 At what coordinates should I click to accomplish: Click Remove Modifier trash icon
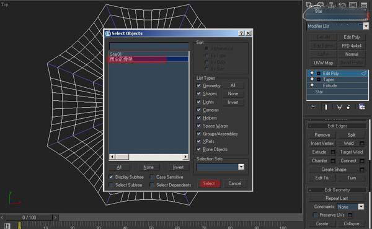(x=348, y=107)
